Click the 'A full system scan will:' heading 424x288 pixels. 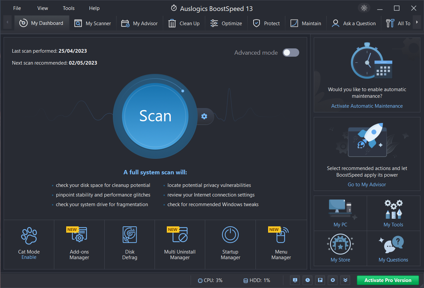(155, 172)
